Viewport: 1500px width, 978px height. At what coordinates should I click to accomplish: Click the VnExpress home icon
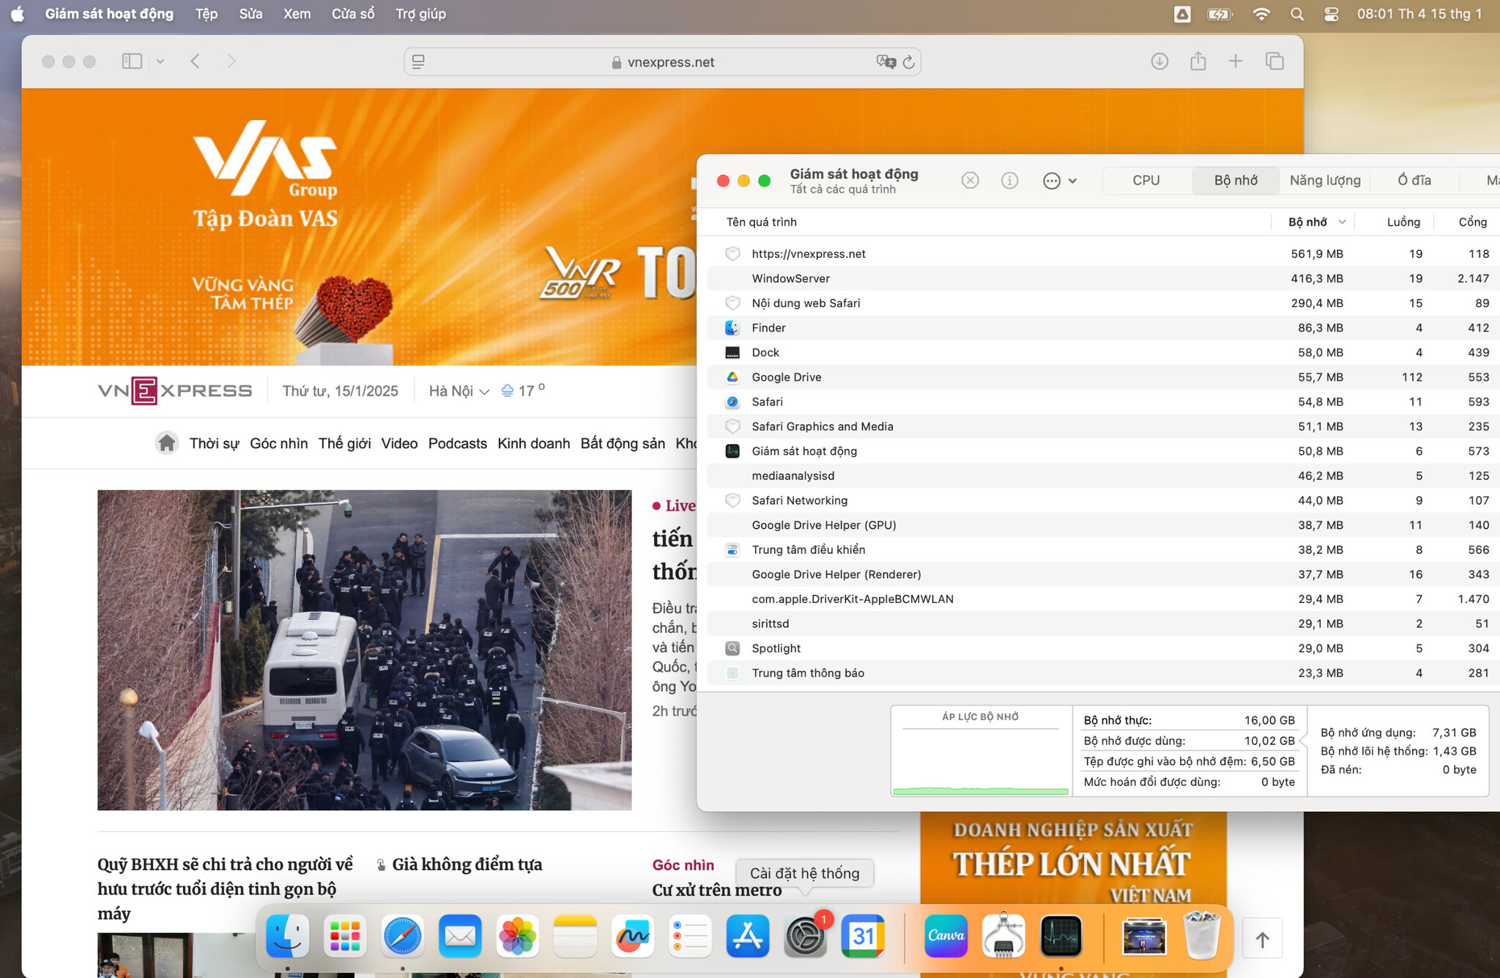pyautogui.click(x=167, y=443)
